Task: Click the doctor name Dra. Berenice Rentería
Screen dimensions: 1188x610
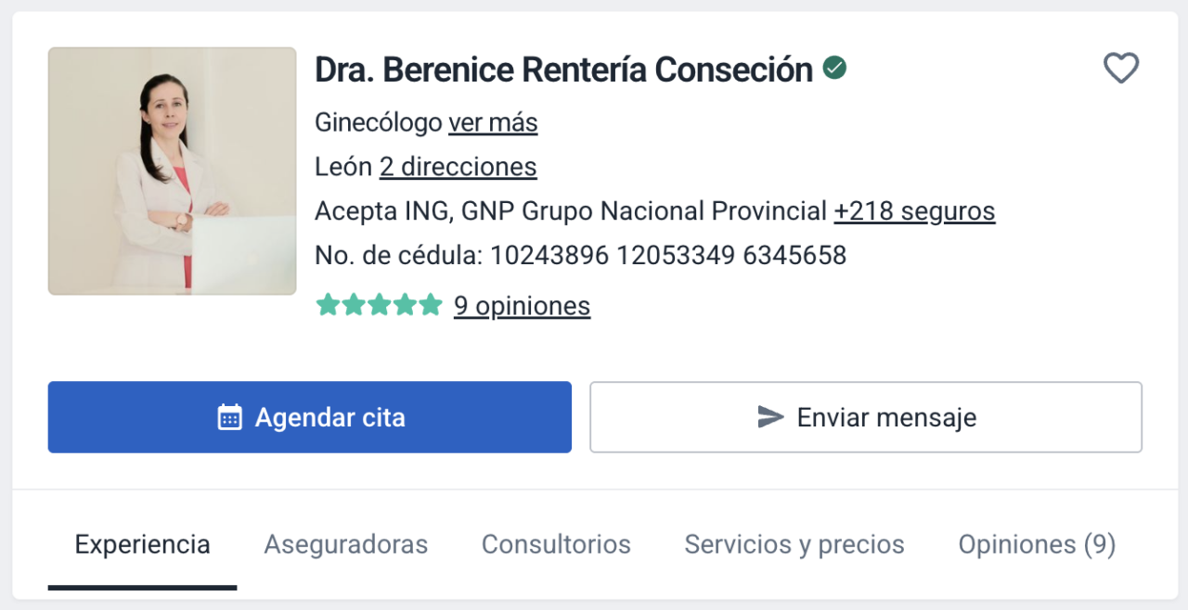Action: [563, 70]
